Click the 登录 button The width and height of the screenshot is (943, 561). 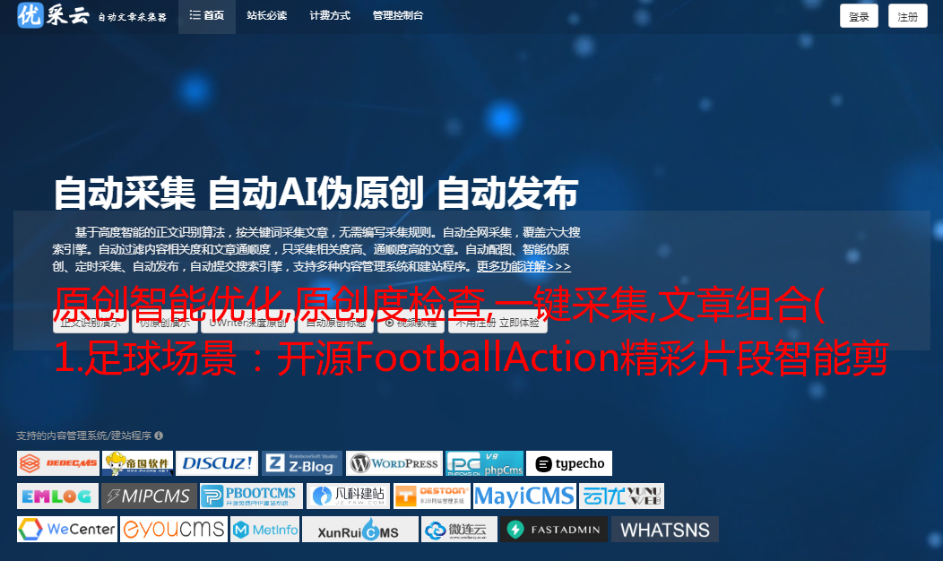pos(859,15)
